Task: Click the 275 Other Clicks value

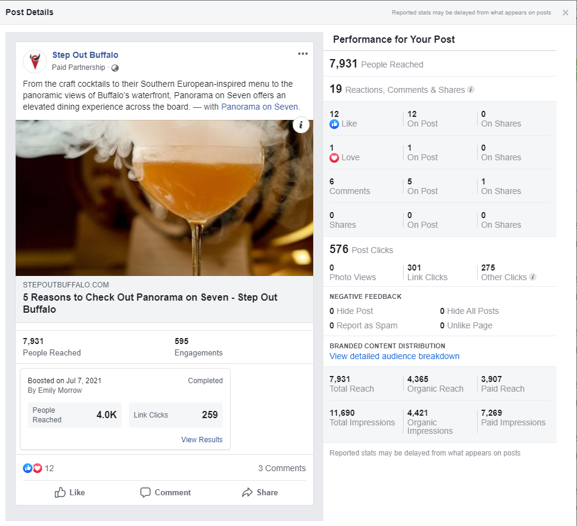Action: (x=488, y=268)
